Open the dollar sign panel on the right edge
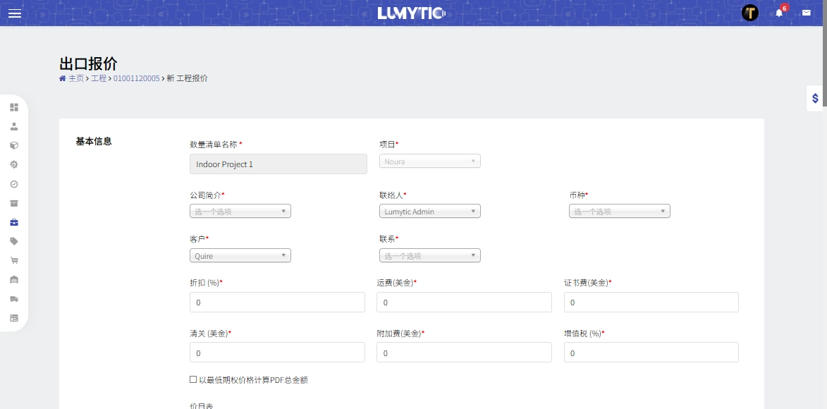The image size is (827, 409). click(x=815, y=99)
